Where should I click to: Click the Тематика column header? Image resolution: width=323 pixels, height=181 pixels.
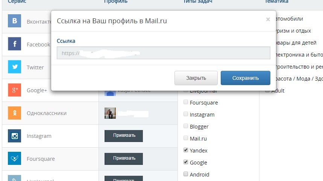tap(276, 1)
